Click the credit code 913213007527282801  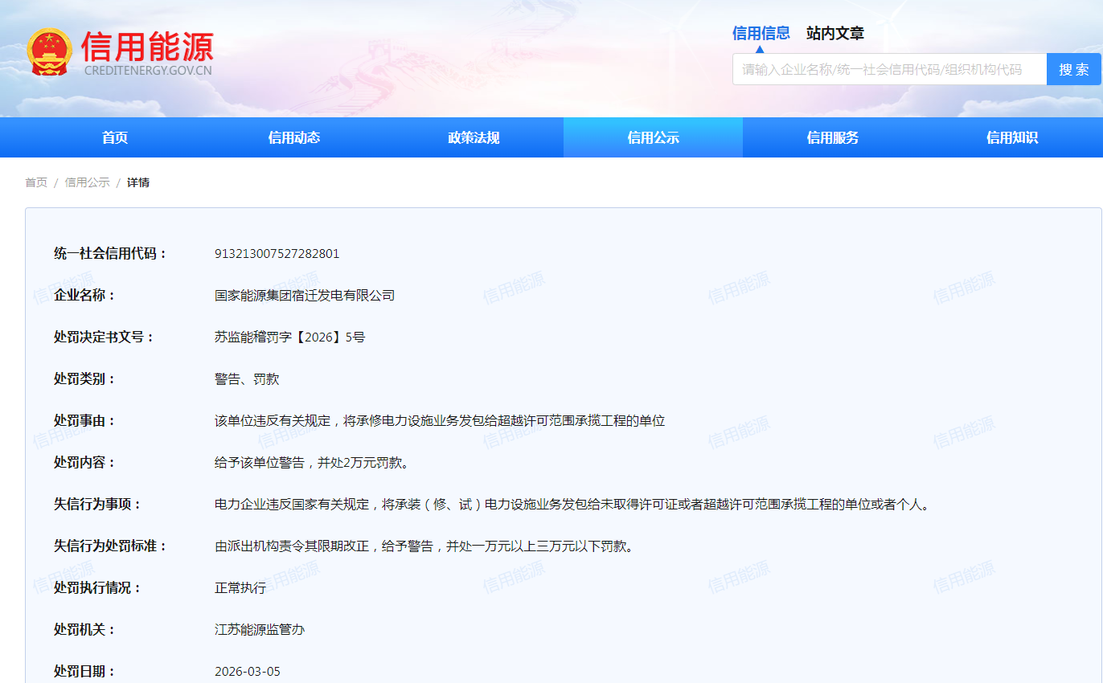click(277, 254)
